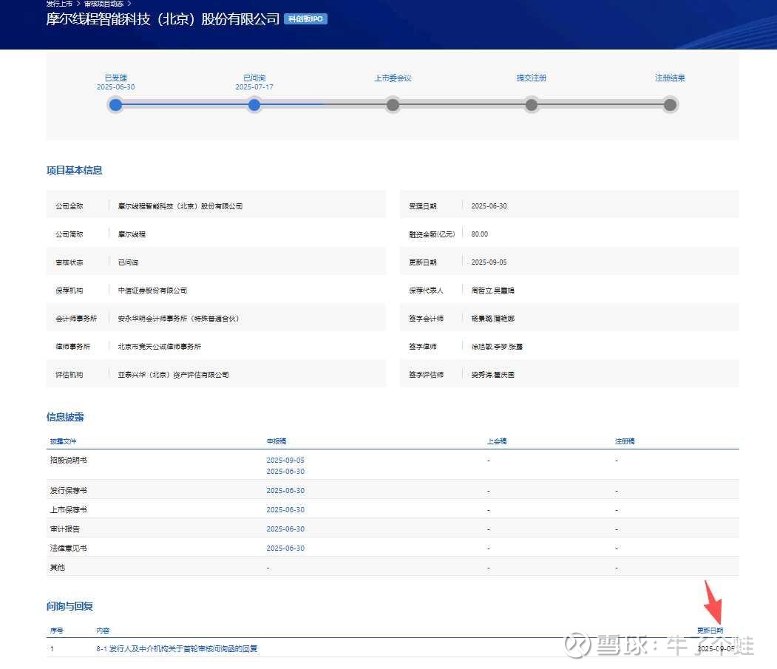Click the 上会稿 column header
Image resolution: width=777 pixels, height=669 pixels.
tap(497, 441)
